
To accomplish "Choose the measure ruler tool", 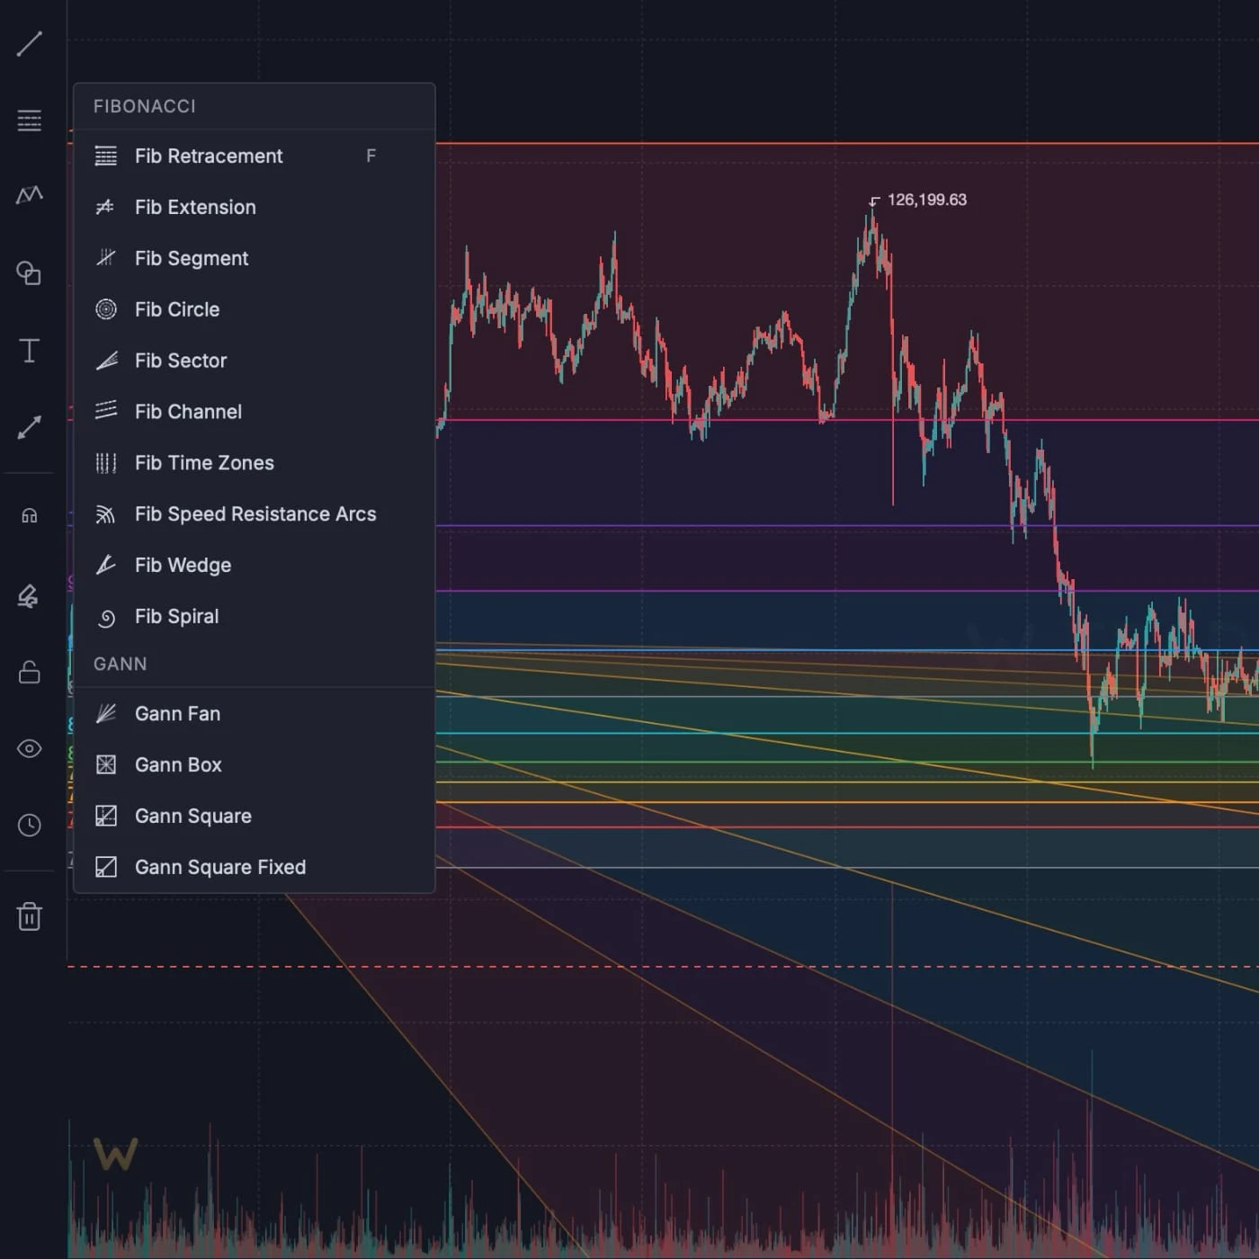I will 29,427.
